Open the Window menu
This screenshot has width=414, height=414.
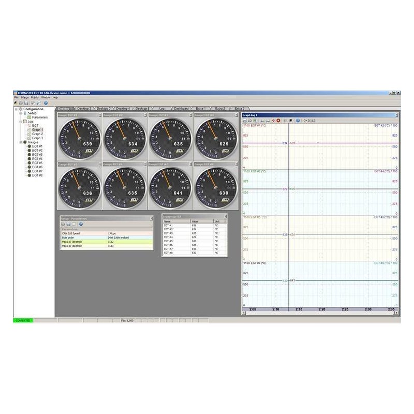click(x=46, y=97)
